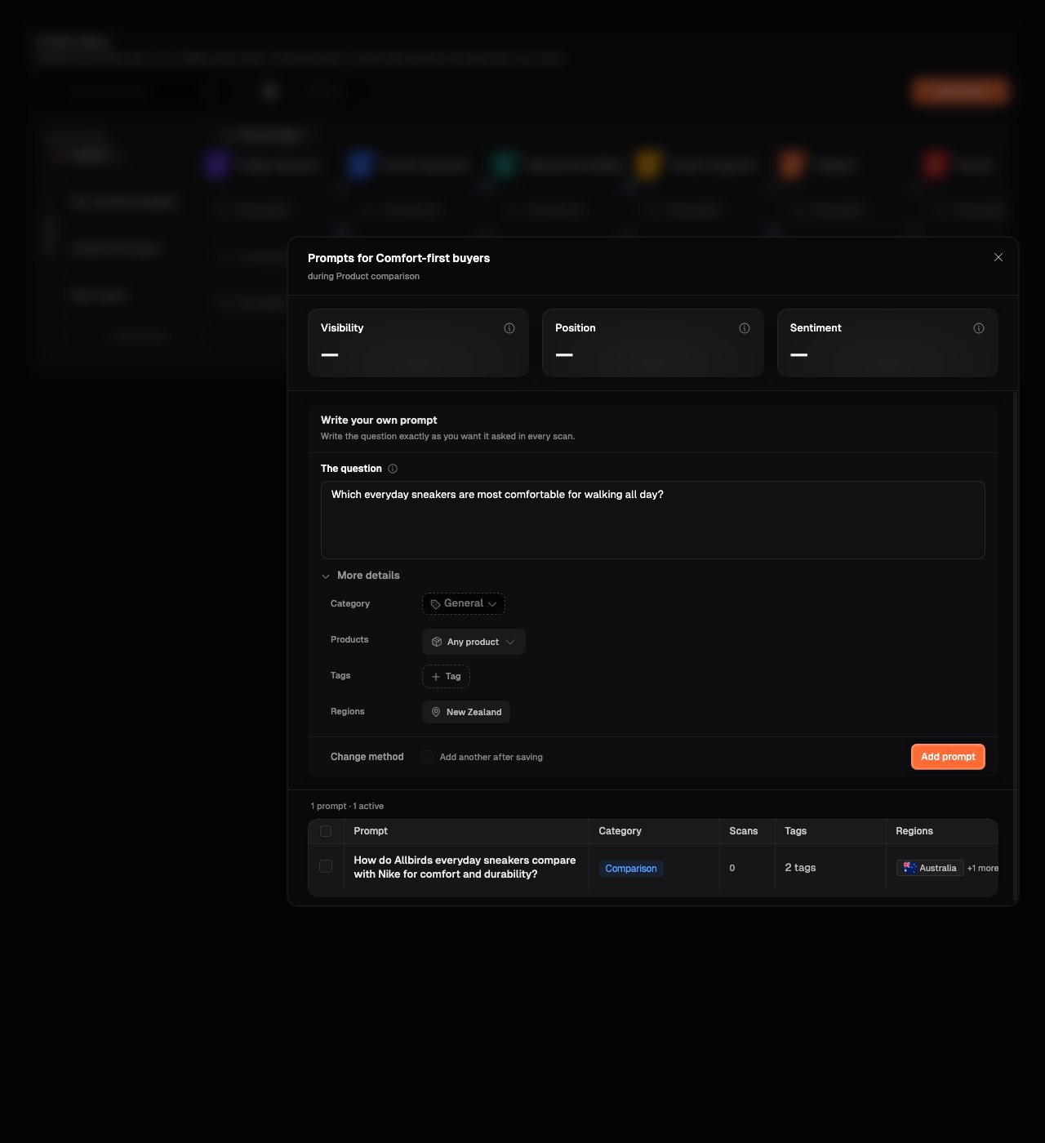Image resolution: width=1045 pixels, height=1143 pixels.
Task: Click the Sentiment info icon
Action: click(979, 328)
